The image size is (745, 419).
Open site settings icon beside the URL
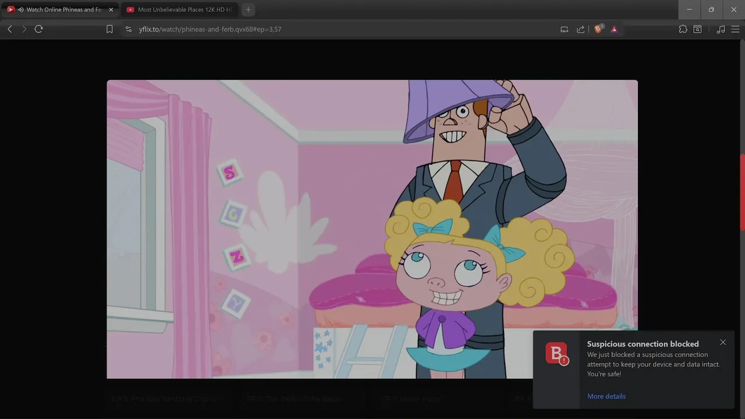click(129, 29)
